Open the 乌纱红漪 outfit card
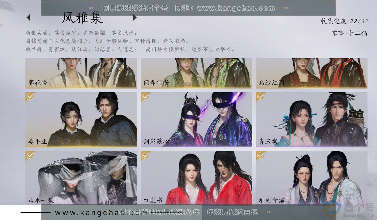Image resolution: width=377 pixels, height=220 pixels. coord(312,73)
